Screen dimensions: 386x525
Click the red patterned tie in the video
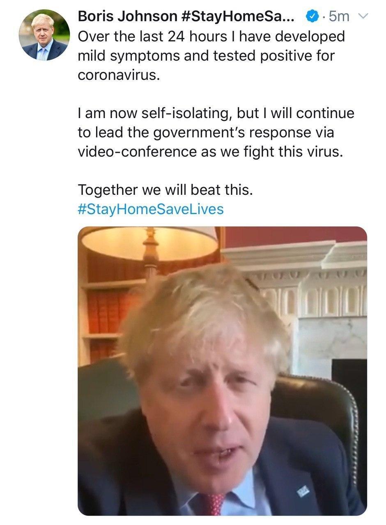(213, 504)
